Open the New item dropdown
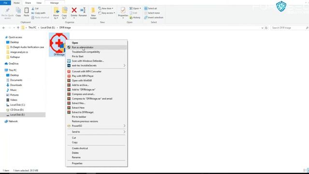Image resolution: width=309 pixels, height=174 pixels. point(106,9)
